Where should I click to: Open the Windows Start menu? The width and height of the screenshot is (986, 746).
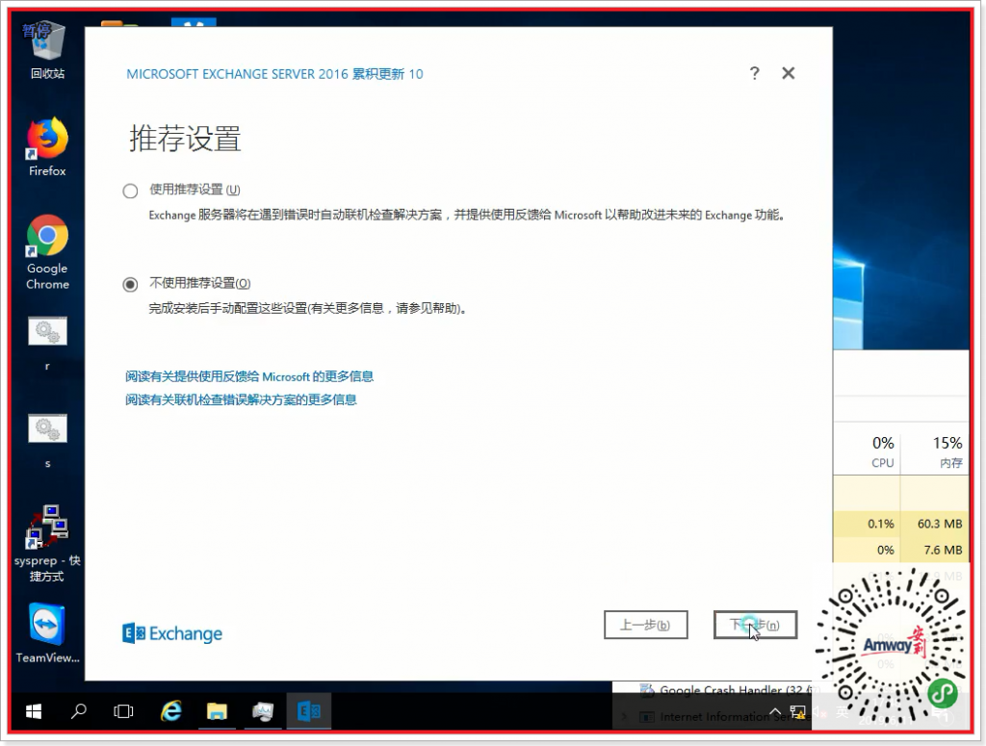[33, 710]
